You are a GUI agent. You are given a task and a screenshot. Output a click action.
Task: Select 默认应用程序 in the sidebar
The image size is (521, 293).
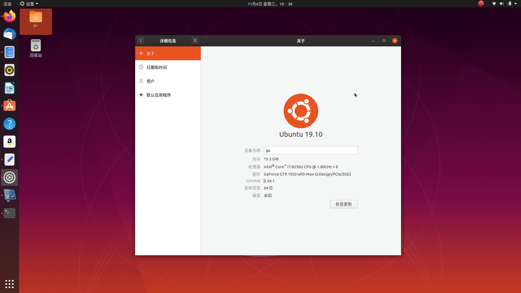[x=168, y=95]
